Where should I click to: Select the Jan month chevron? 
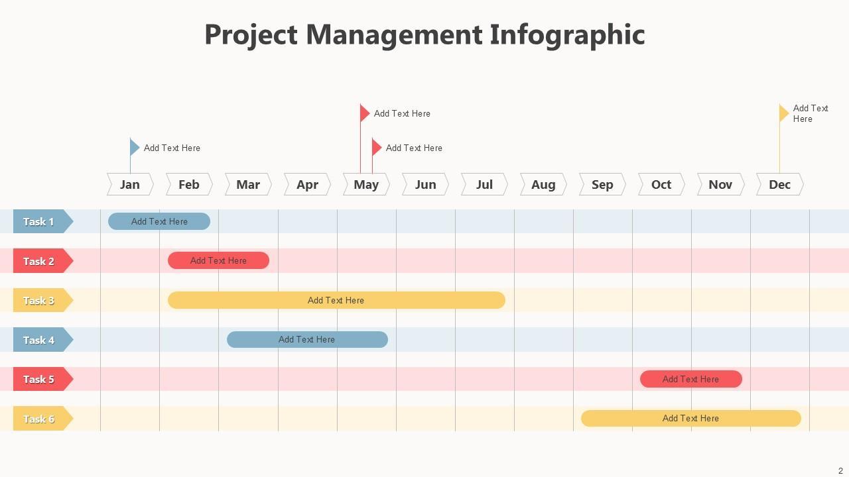130,184
